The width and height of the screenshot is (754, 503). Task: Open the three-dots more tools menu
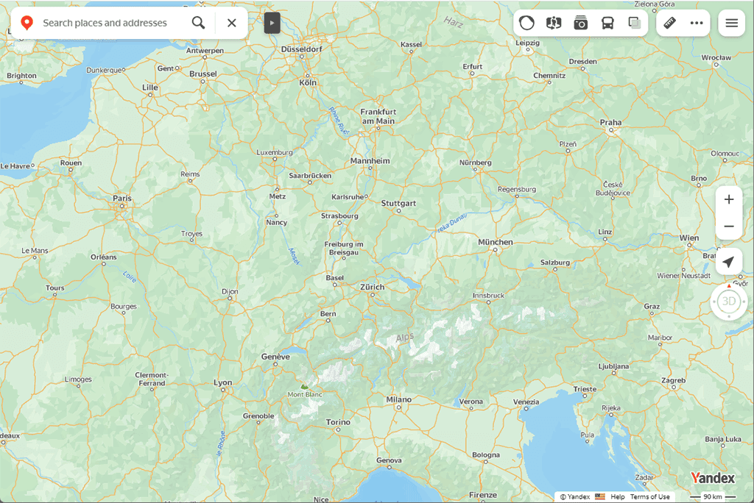tap(697, 23)
